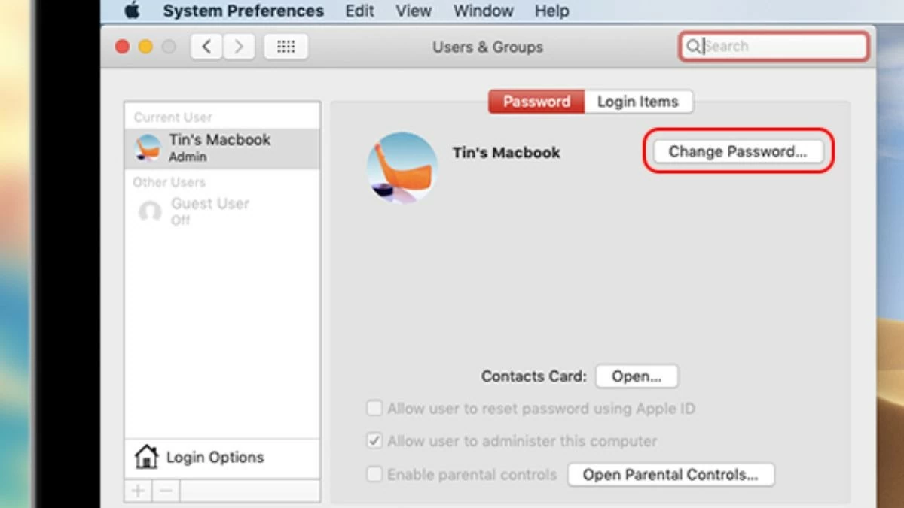Click the remove user minus button
Screen dimensions: 904x508
tap(166, 491)
